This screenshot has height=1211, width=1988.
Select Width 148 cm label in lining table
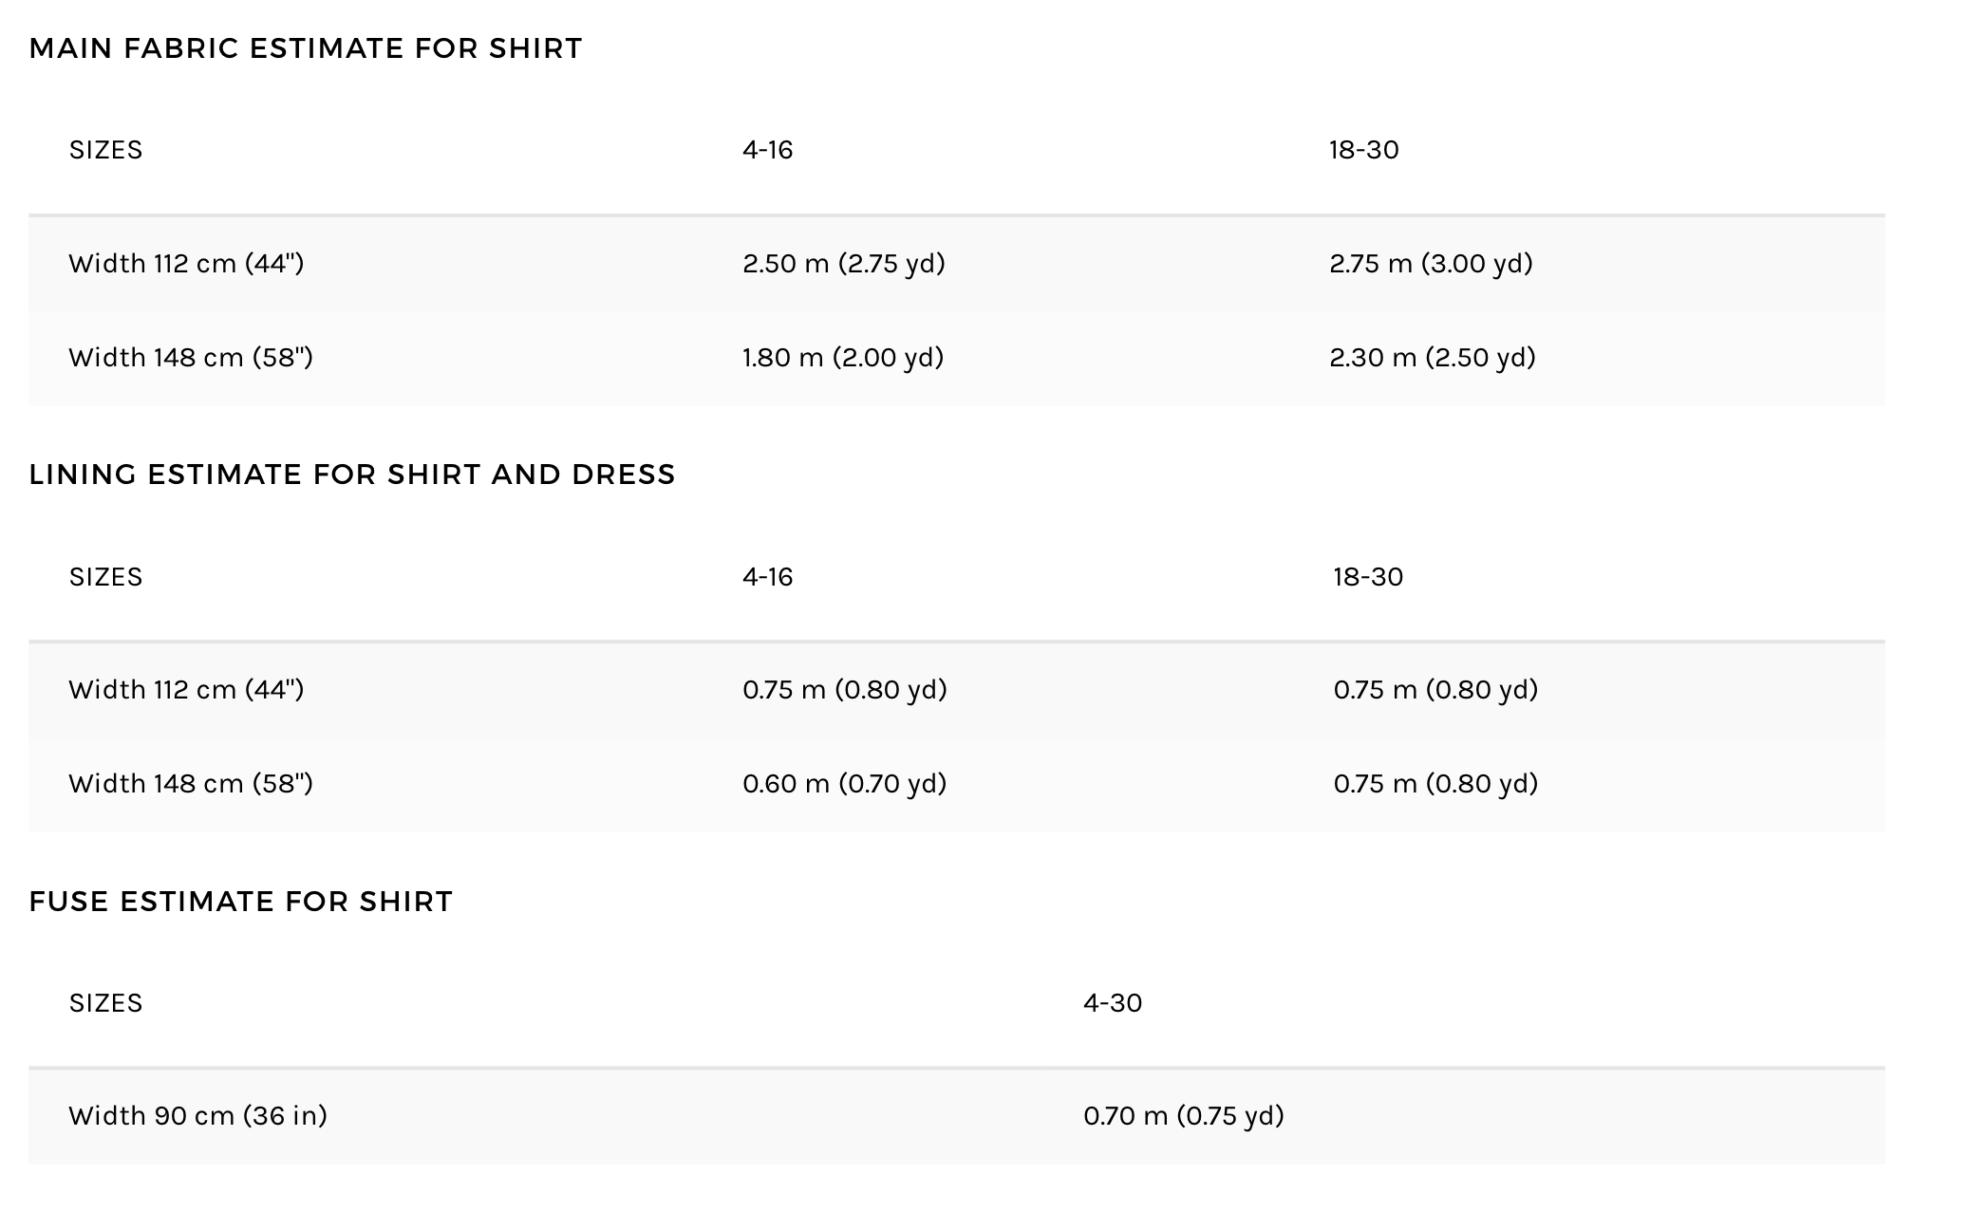coord(190,784)
